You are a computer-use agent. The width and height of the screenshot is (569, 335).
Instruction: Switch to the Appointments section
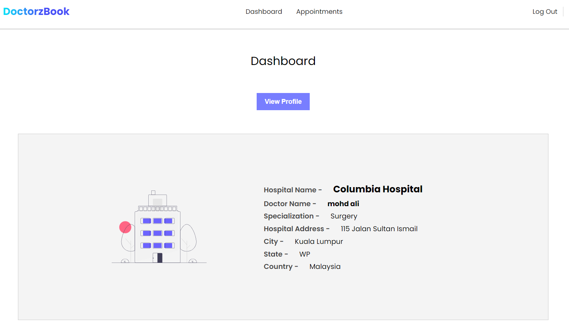point(319,12)
